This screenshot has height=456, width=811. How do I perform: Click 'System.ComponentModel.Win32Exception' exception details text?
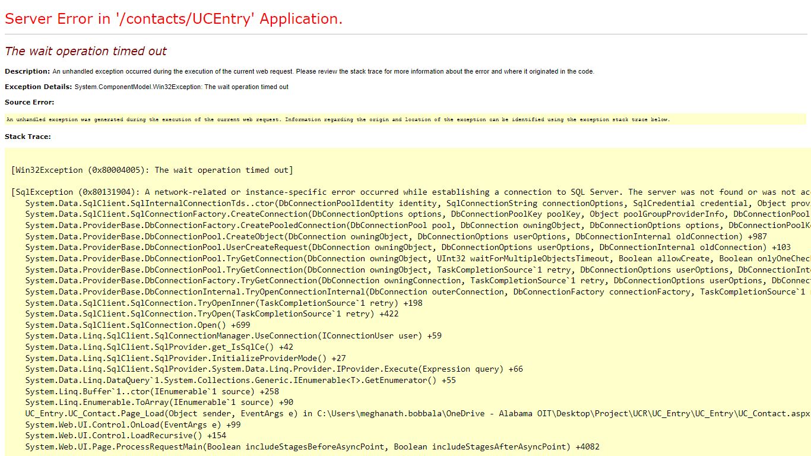(x=182, y=87)
